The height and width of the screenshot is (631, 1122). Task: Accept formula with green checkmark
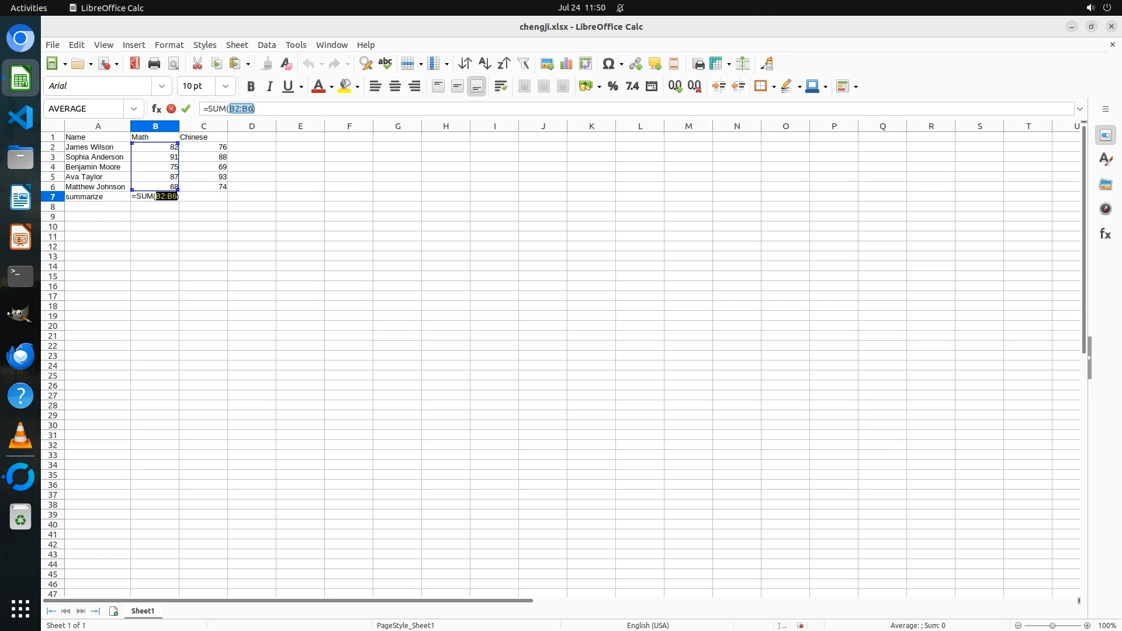click(186, 109)
